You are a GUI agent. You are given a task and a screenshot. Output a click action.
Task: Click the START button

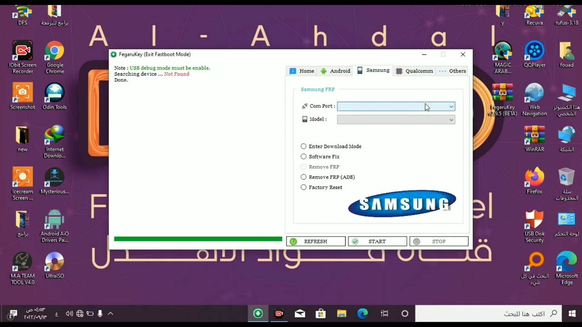[377, 242]
